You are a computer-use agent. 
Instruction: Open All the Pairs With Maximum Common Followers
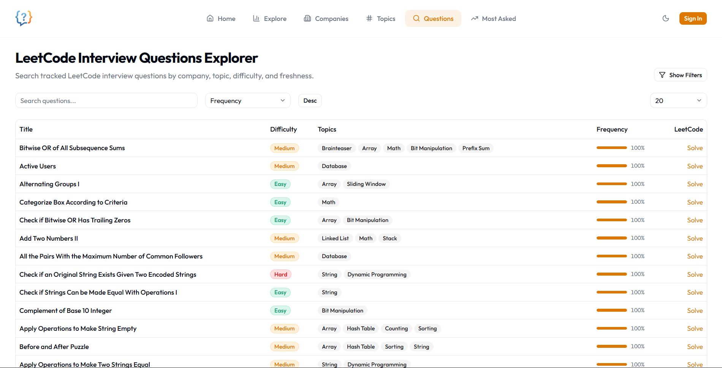[x=111, y=256]
